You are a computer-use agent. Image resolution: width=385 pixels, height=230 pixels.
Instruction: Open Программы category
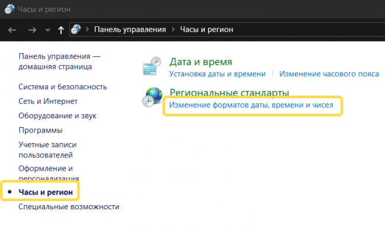point(40,130)
